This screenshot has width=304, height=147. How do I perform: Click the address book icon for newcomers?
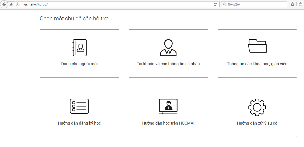(x=80, y=48)
